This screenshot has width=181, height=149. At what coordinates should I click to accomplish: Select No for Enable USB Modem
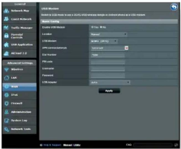[101, 27]
